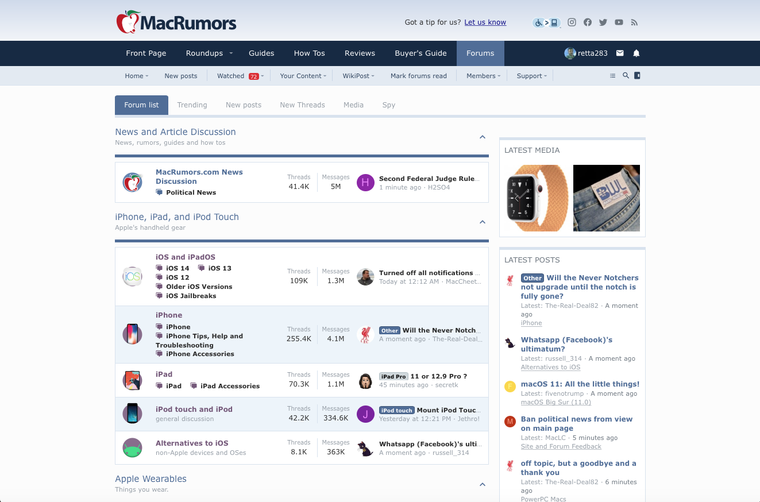Open Reviews in main navigation

pyautogui.click(x=360, y=53)
